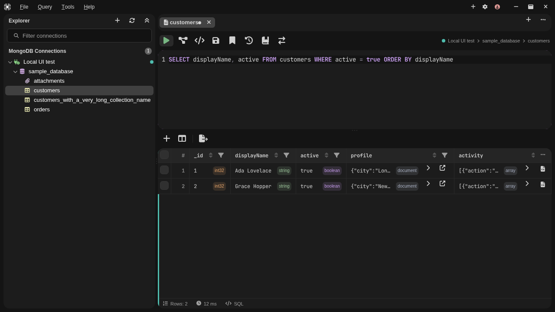Viewport: 555px width, 312px height.
Task: Filter the displayName column
Action: pyautogui.click(x=286, y=156)
